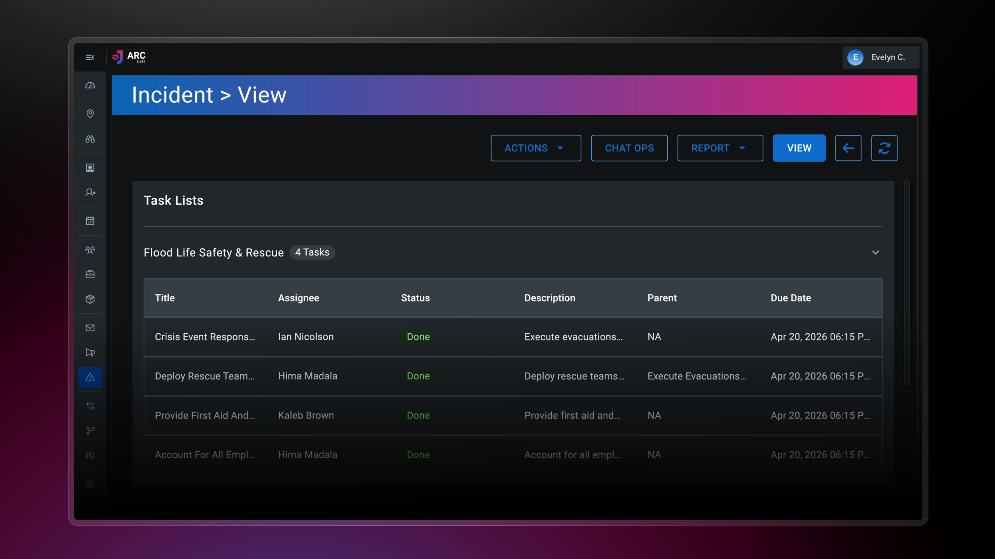Open the dashboard gauge icon

point(90,85)
